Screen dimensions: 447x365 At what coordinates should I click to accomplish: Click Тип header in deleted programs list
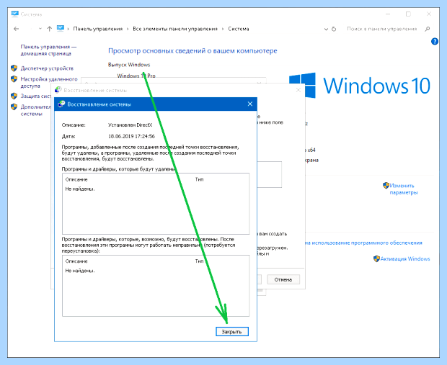[x=199, y=179]
